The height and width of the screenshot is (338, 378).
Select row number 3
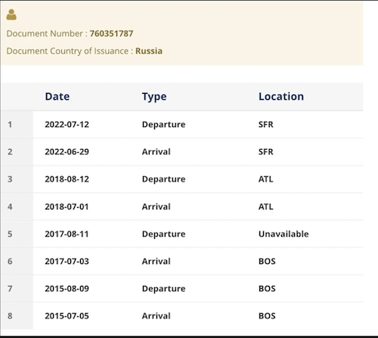pyautogui.click(x=10, y=179)
